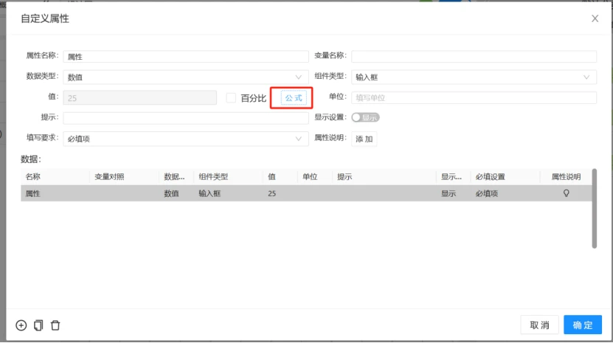Click the 单位 input field
This screenshot has height=343, width=613.
[474, 98]
